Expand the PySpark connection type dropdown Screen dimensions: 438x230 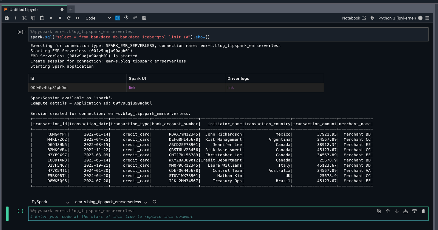click(x=50, y=202)
